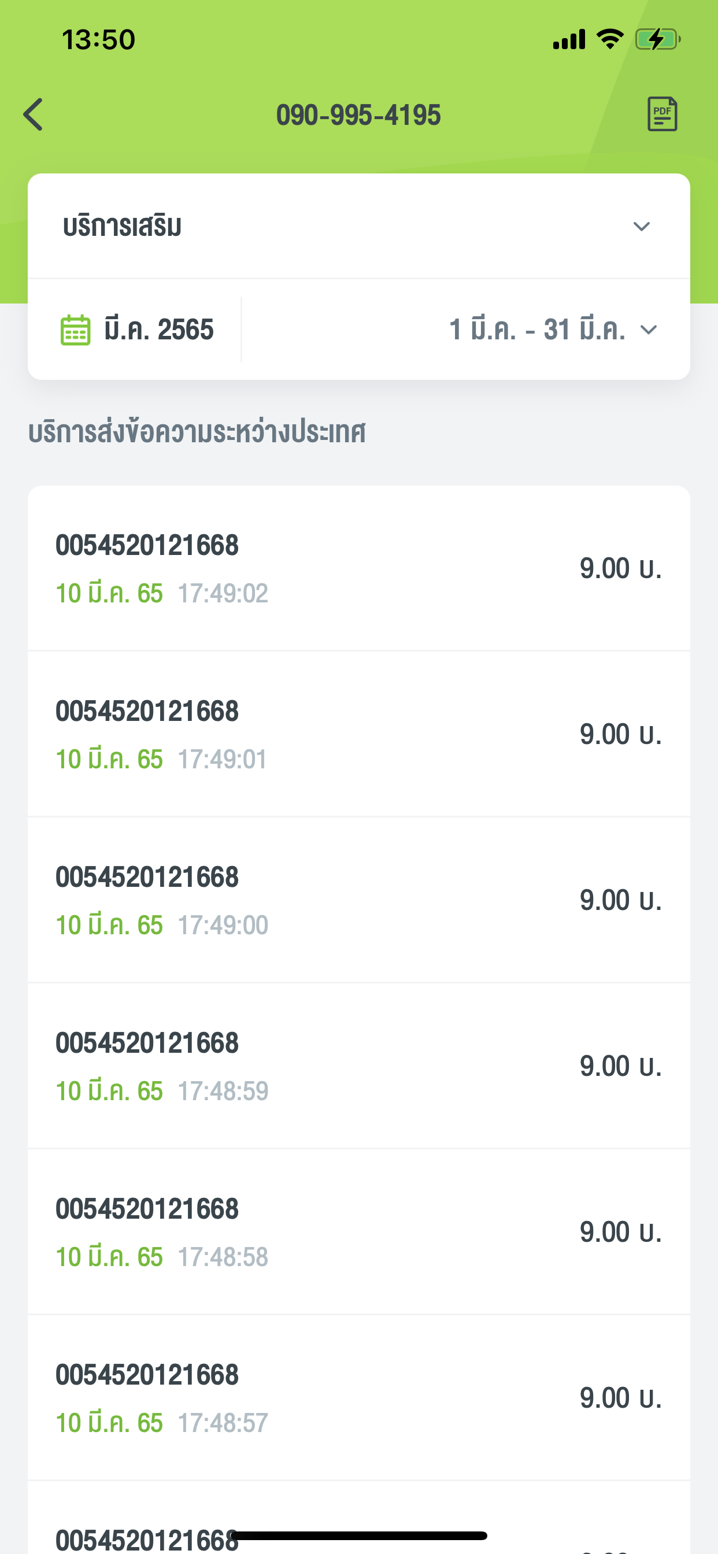
Task: Open the transaction at 17:49:01
Action: click(x=358, y=734)
